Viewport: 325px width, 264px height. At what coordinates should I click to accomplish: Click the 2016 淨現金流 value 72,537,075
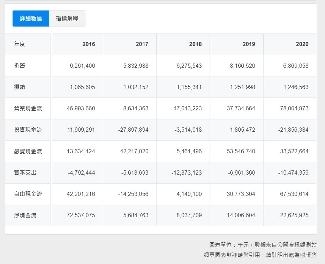point(81,215)
